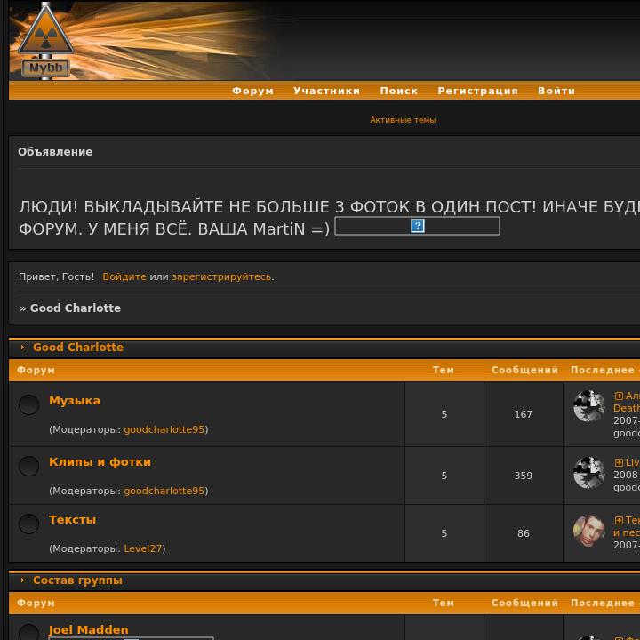This screenshot has width=640, height=640.
Task: Open the Музыка forum
Action: (75, 400)
